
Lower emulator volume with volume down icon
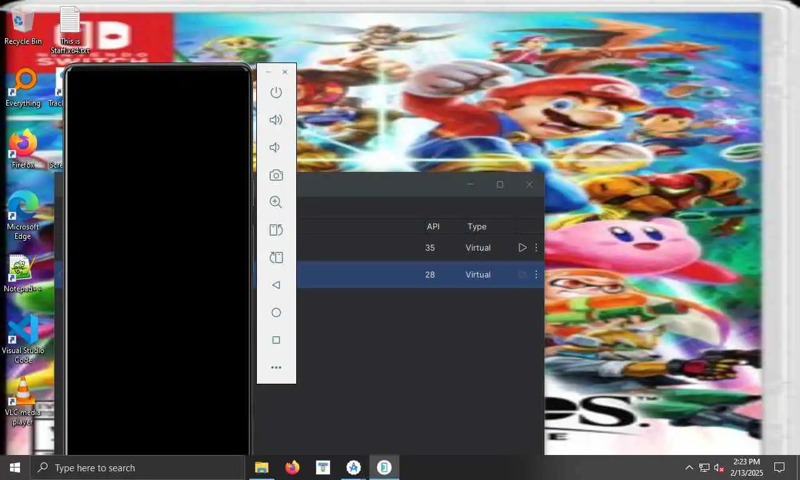pos(274,147)
